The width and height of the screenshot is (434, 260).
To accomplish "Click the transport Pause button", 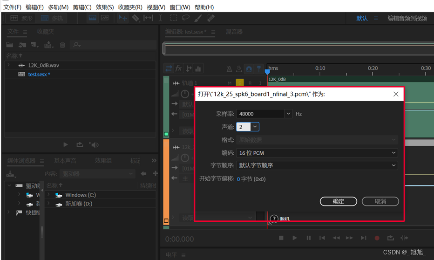I will tap(309, 238).
